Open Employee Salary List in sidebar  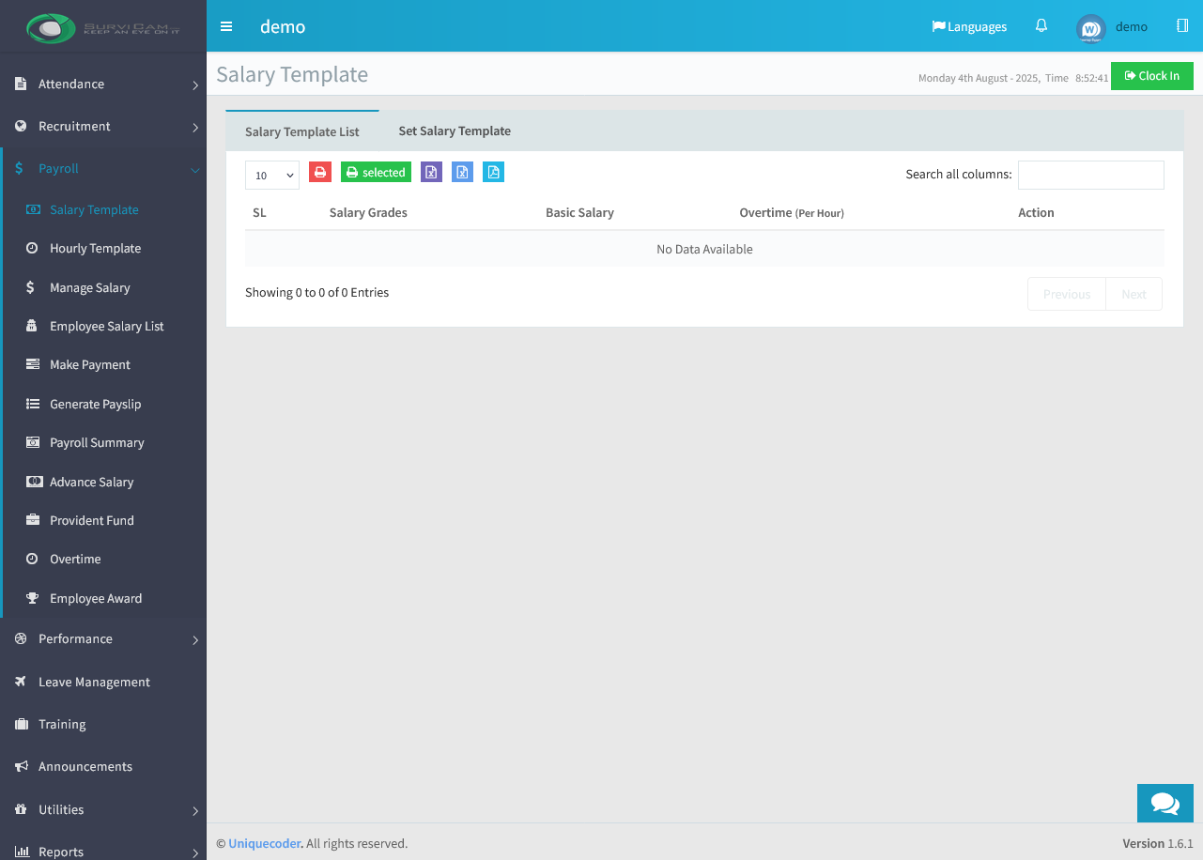tap(103, 327)
